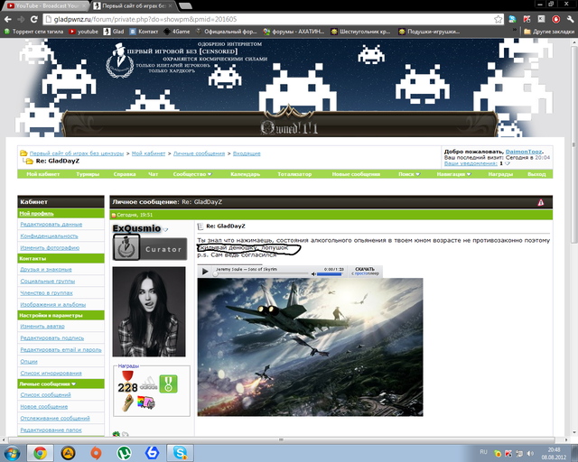Mute the audio player speaker icon
The image size is (578, 462).
pyautogui.click(x=313, y=274)
